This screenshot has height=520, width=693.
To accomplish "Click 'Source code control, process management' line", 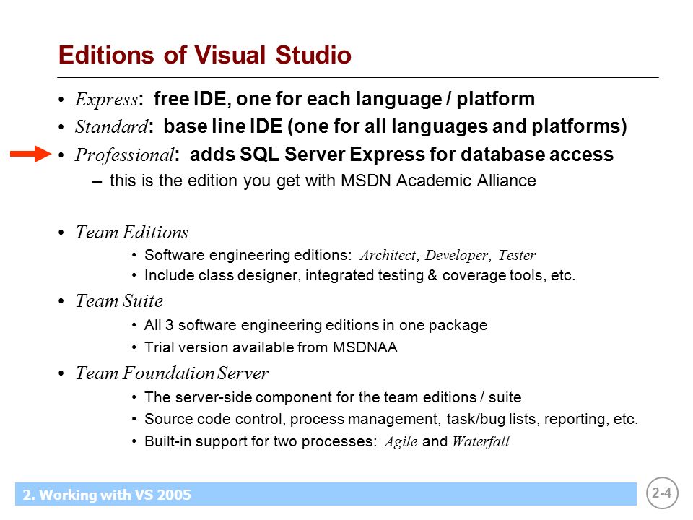I will 391,419.
